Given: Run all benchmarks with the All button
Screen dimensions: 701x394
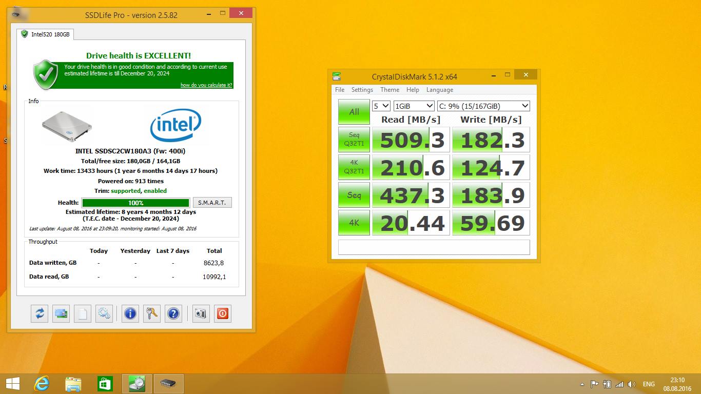Looking at the screenshot, I should [x=354, y=112].
